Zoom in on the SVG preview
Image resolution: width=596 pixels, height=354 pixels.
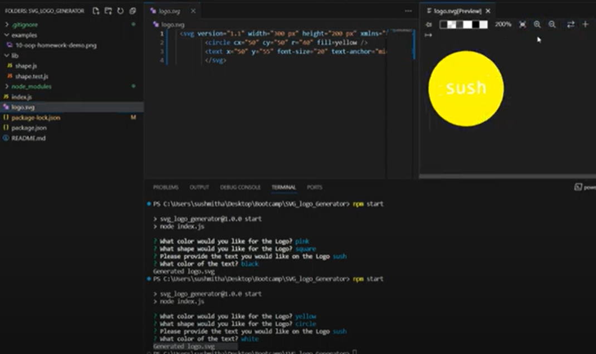[x=536, y=24]
